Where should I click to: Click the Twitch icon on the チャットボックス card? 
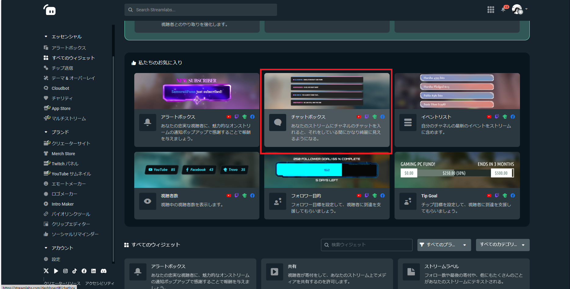coord(366,116)
